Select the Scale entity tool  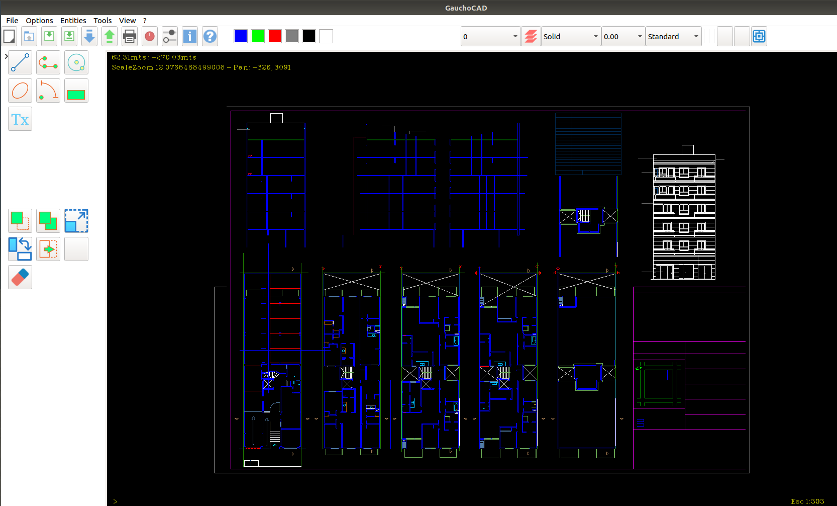point(76,221)
